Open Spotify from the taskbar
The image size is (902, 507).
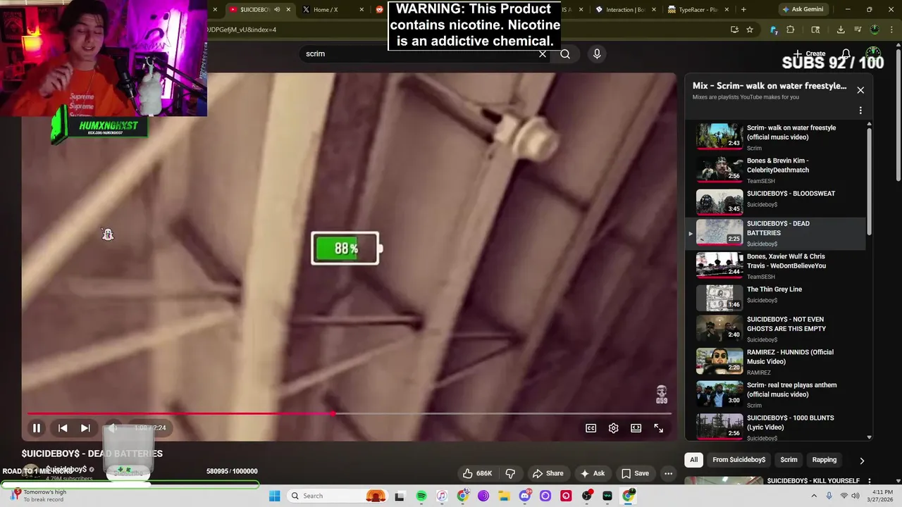pyautogui.click(x=421, y=496)
